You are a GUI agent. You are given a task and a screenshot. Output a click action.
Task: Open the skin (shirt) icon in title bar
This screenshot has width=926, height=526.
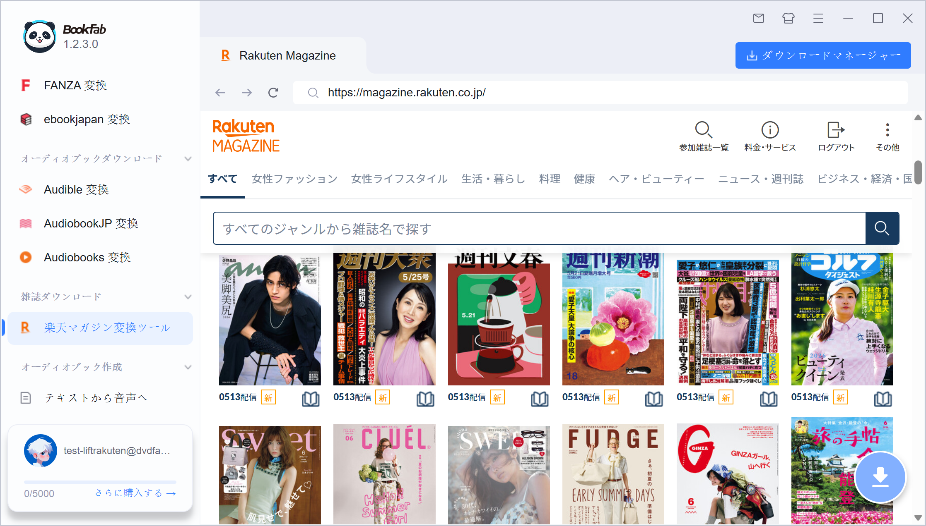pyautogui.click(x=789, y=18)
